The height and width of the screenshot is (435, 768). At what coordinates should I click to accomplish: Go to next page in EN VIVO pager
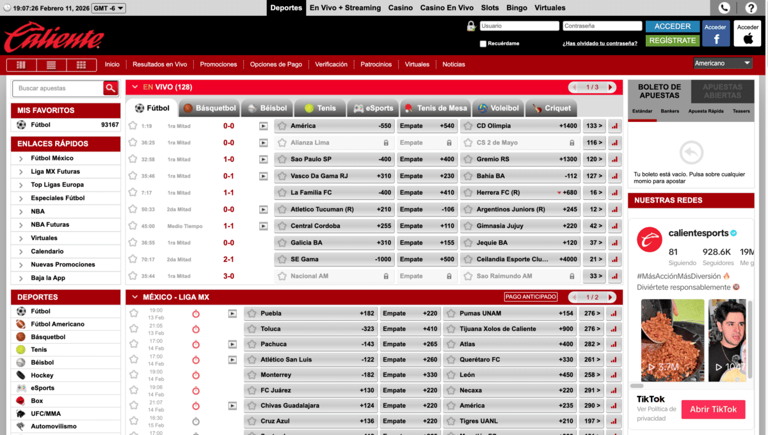(611, 88)
